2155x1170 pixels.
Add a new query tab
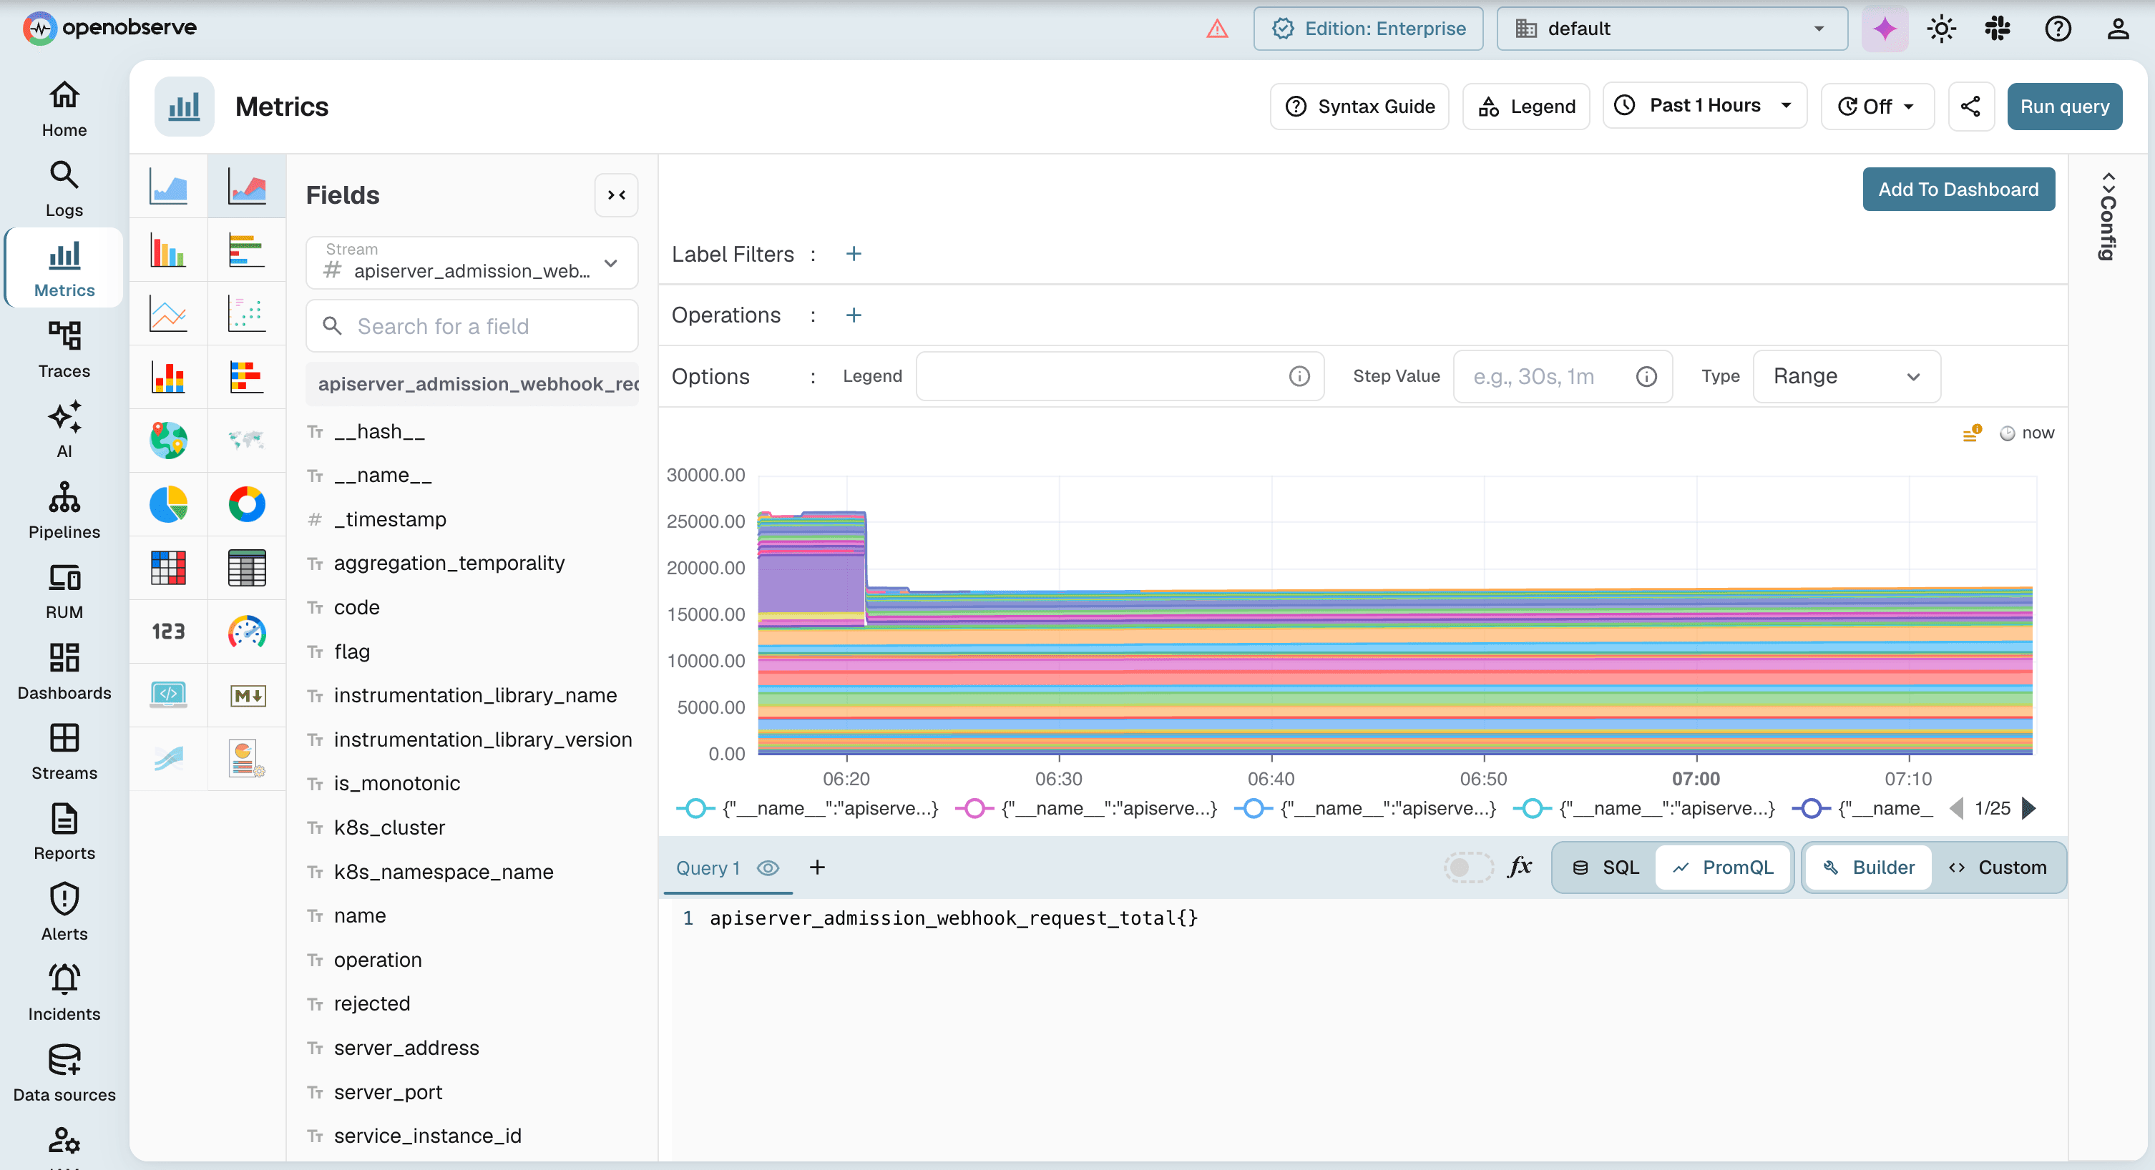point(816,867)
